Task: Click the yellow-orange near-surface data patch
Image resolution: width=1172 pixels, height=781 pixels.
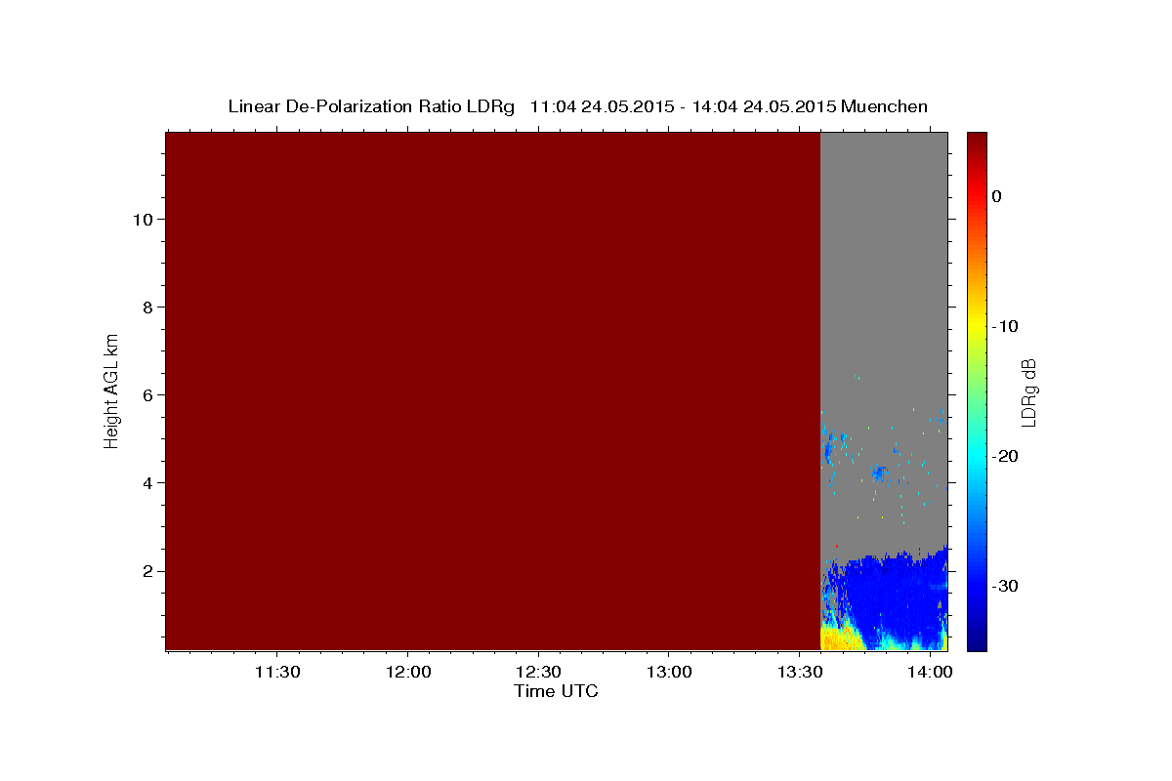Action: point(840,639)
